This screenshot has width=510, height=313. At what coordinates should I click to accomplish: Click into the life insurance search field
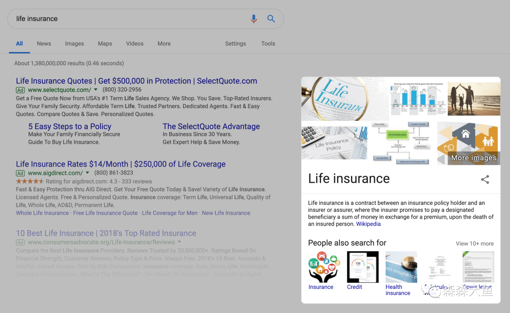[x=127, y=19]
